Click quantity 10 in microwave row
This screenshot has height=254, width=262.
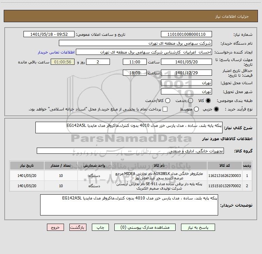[61, 176]
